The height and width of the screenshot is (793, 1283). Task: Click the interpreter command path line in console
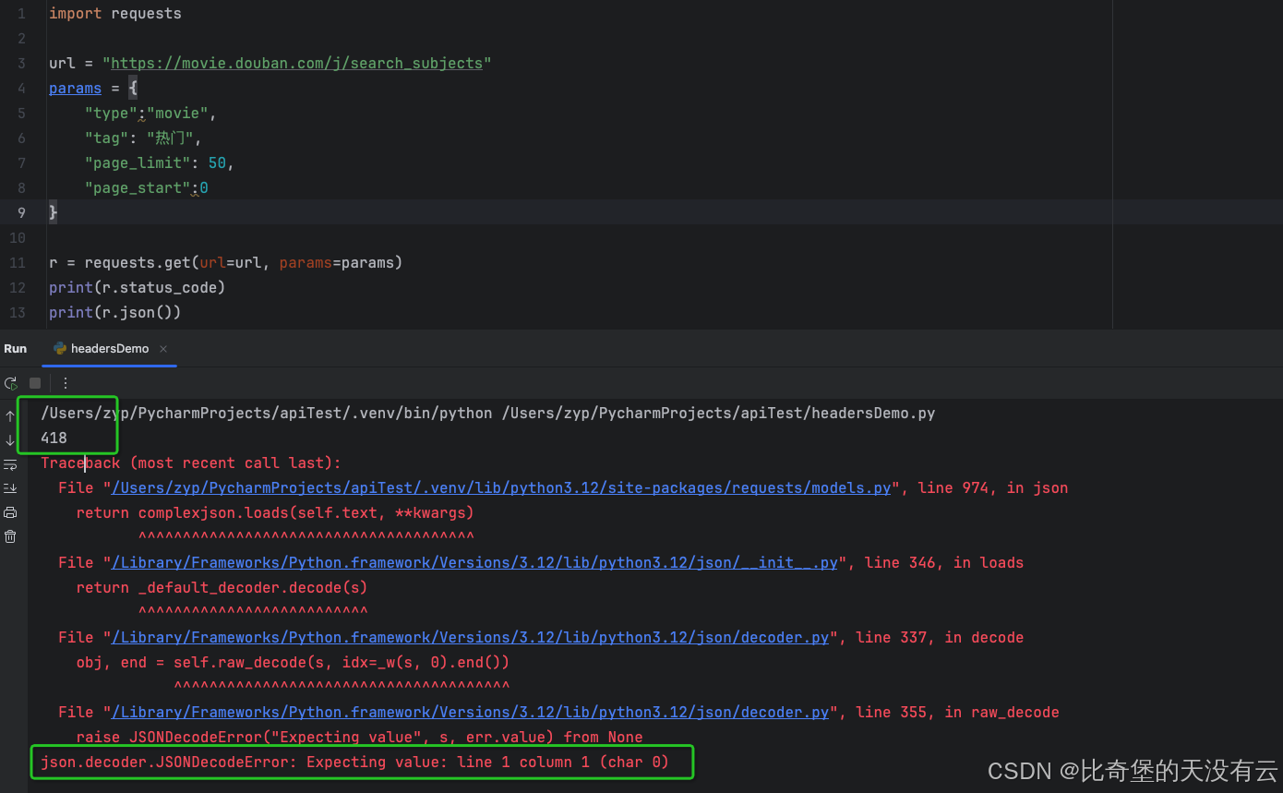coord(488,414)
